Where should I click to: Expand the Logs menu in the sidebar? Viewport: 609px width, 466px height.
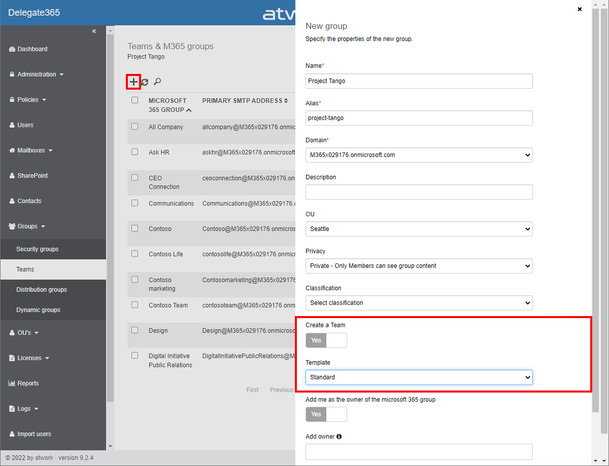coord(24,409)
